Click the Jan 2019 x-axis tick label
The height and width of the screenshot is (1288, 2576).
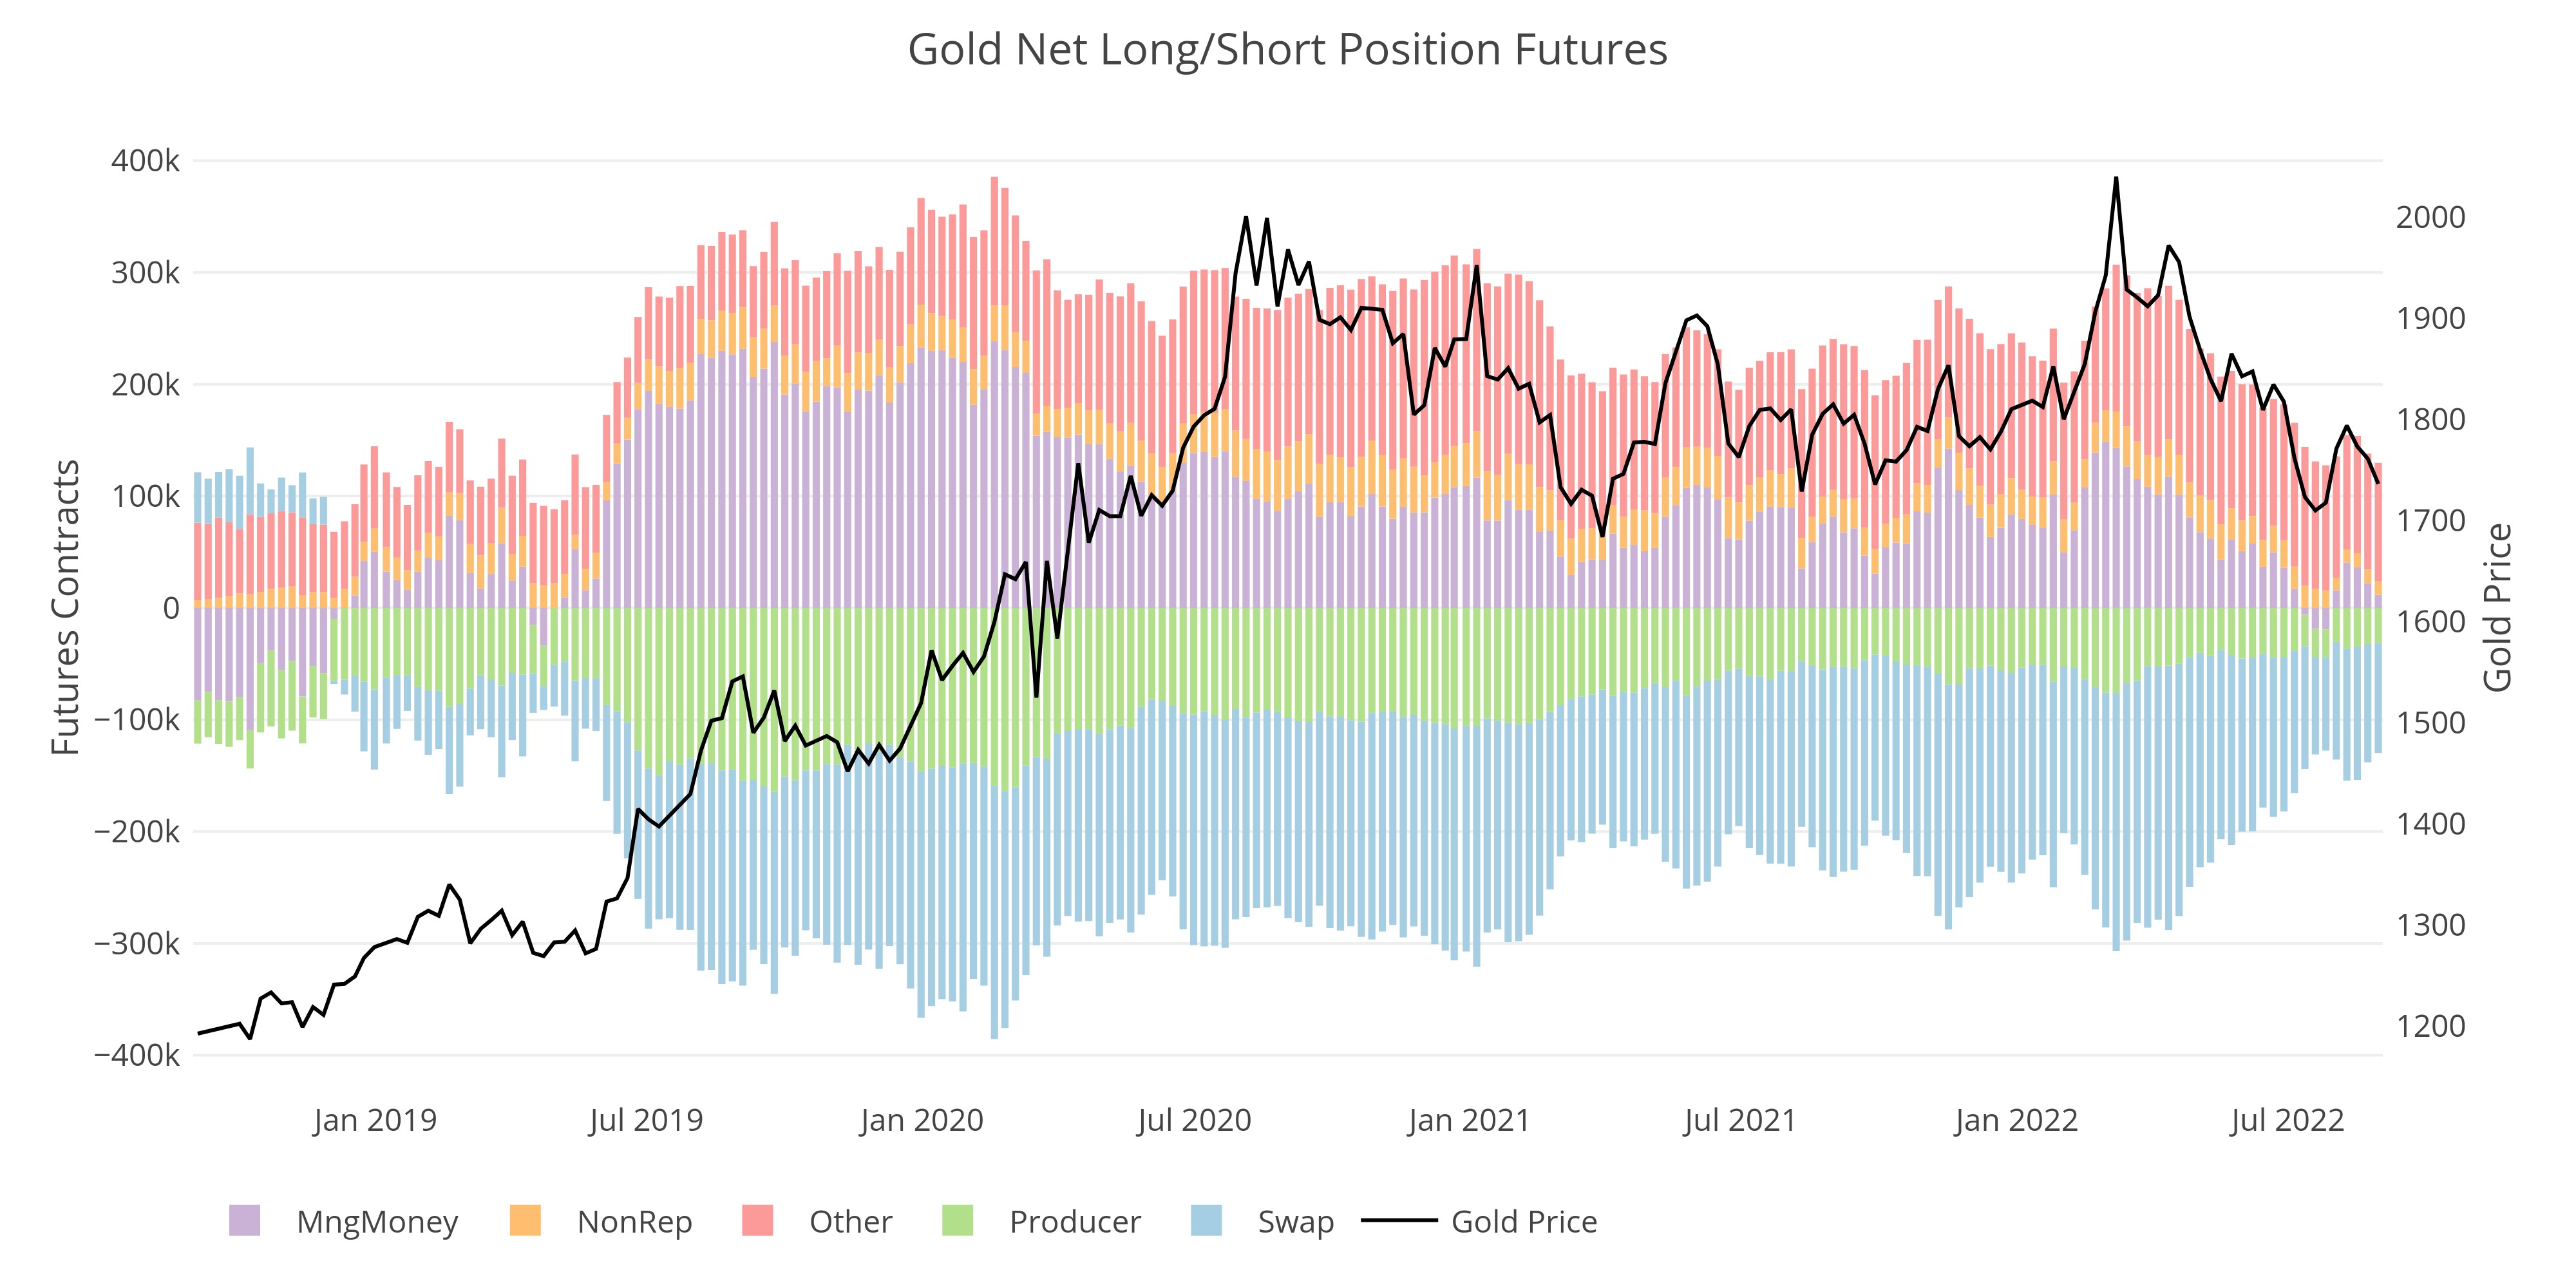coord(375,1120)
